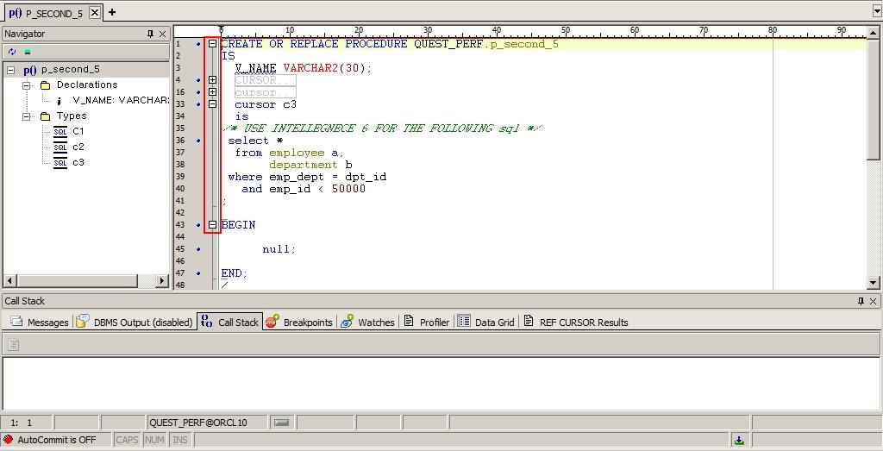Close the P_SECOND_5 editor tab
883x451 pixels.
(x=95, y=13)
